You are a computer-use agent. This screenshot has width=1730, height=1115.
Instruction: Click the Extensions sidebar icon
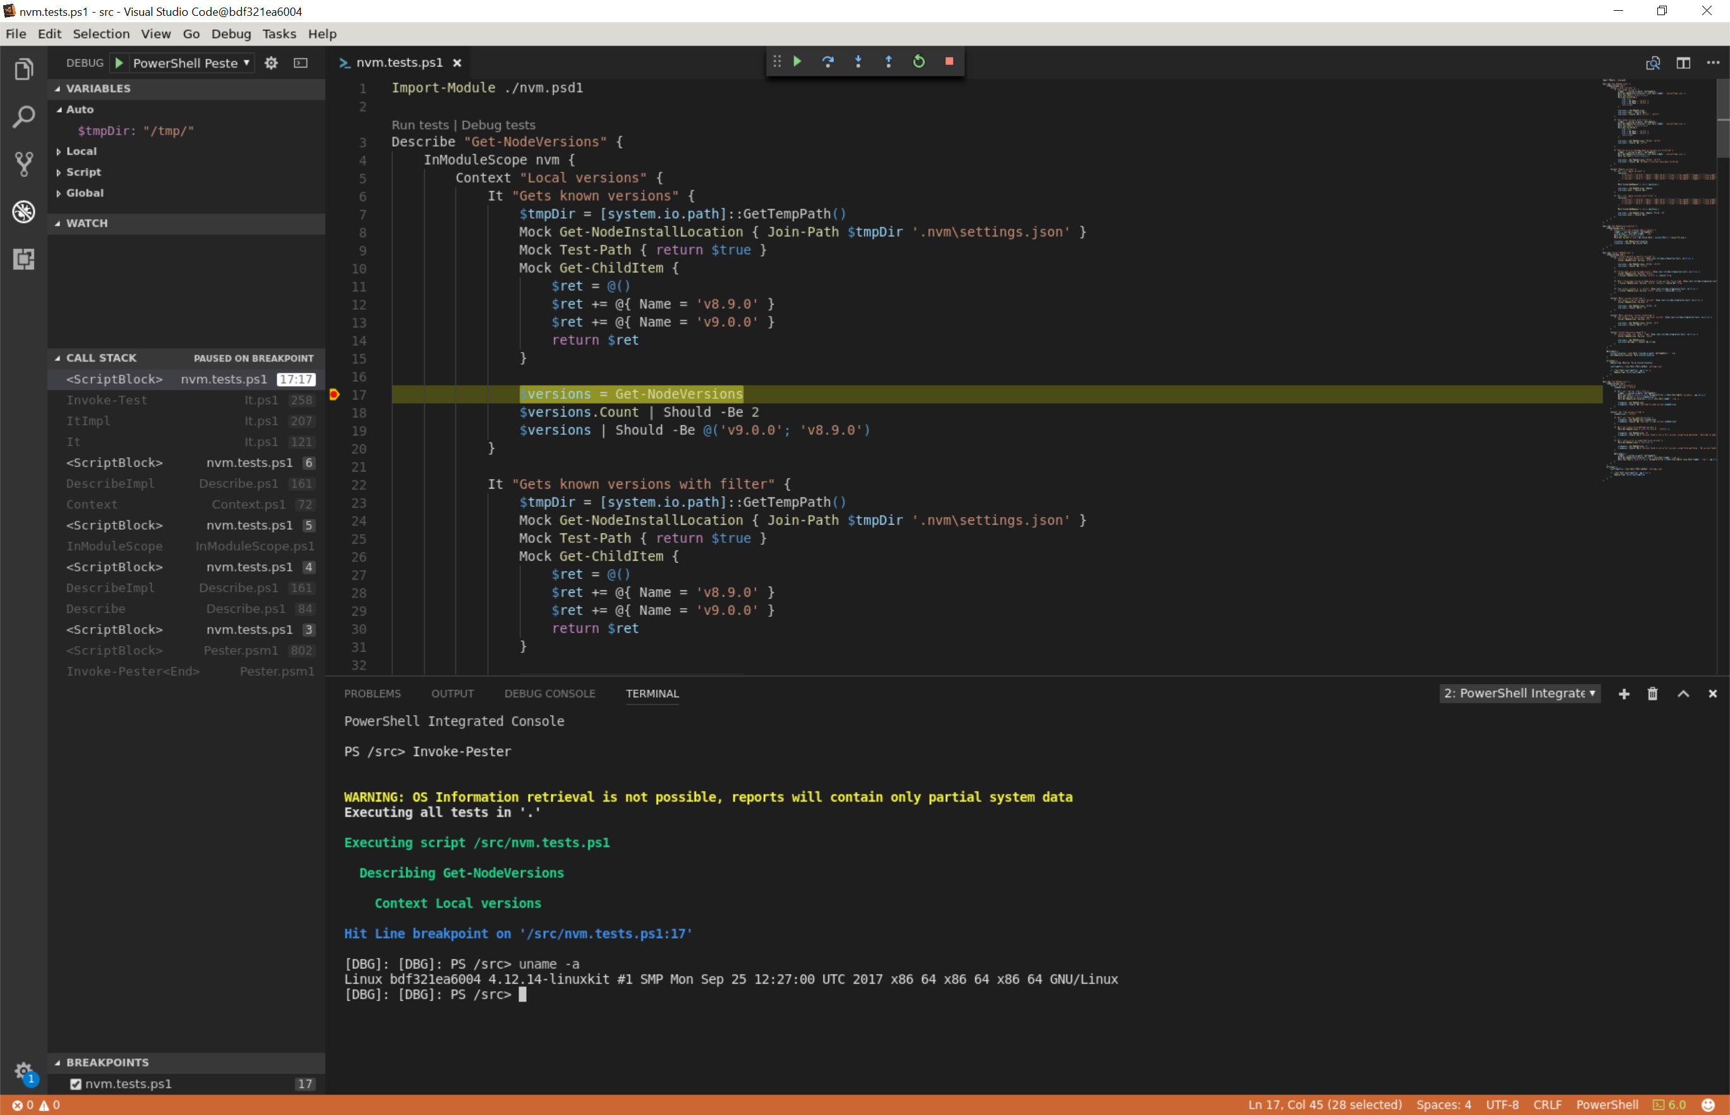[23, 259]
